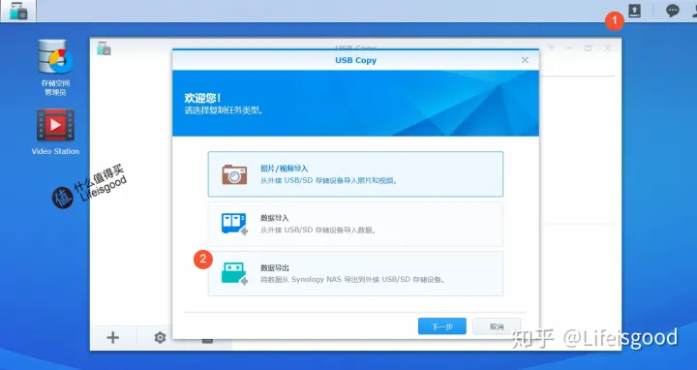
Task: Click the blue 数据导入 icon
Action: click(234, 224)
